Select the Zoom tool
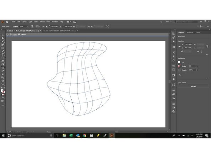 [x=3, y=84]
